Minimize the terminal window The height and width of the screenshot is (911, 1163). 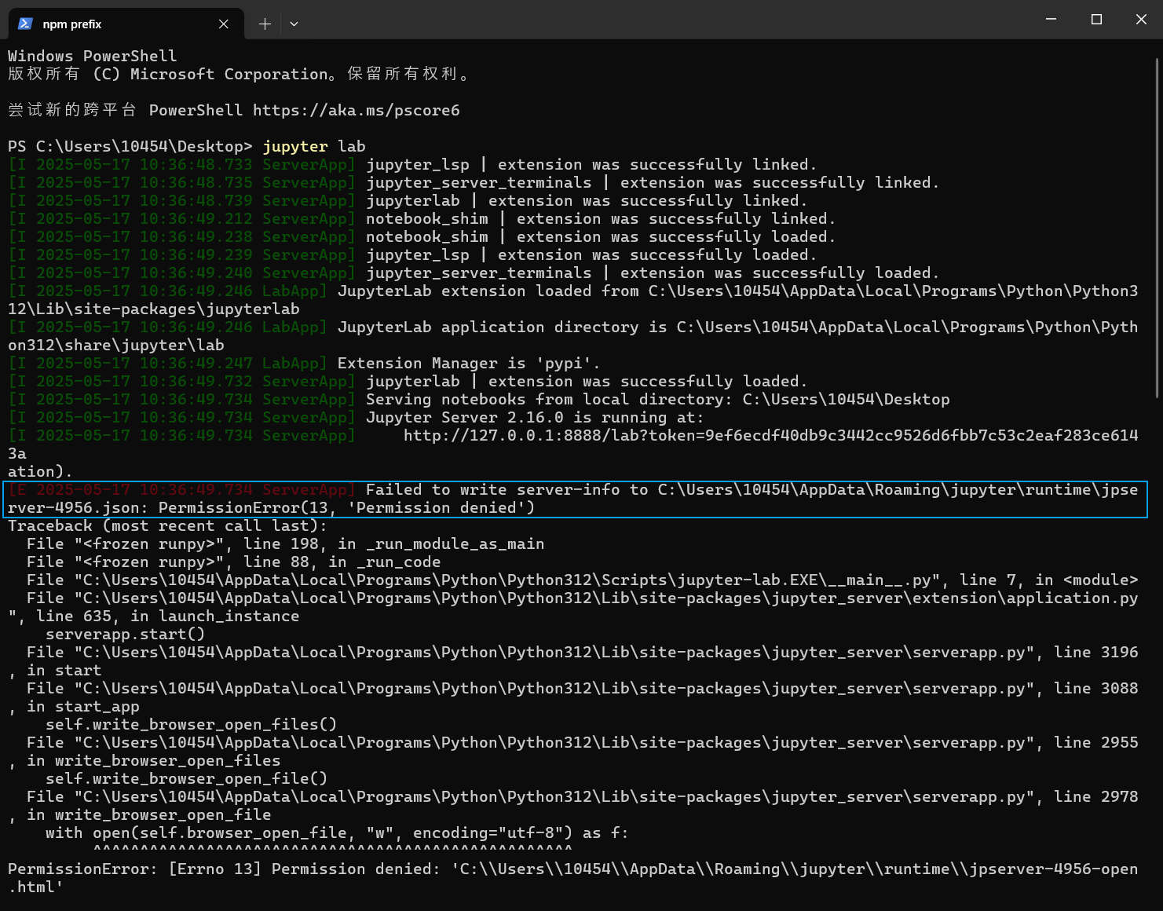(x=1051, y=20)
